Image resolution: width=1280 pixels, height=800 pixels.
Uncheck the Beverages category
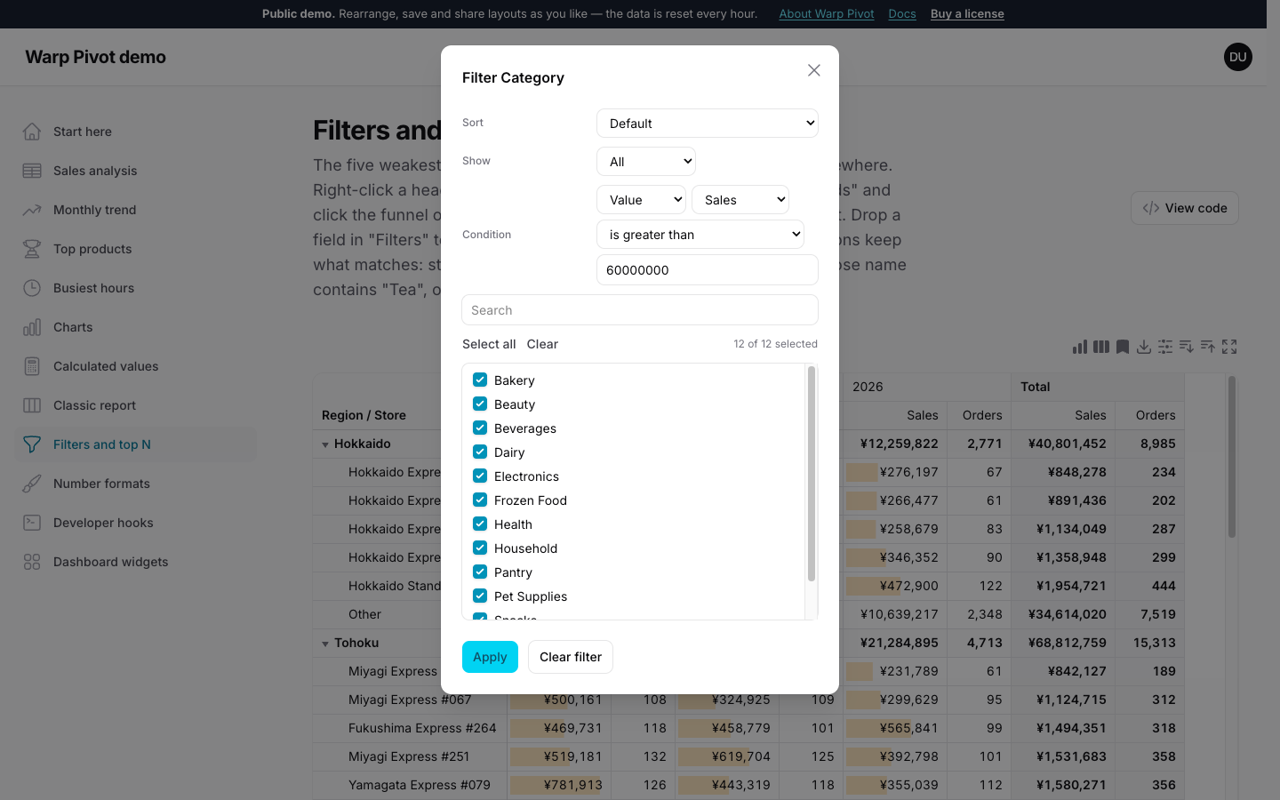(480, 428)
